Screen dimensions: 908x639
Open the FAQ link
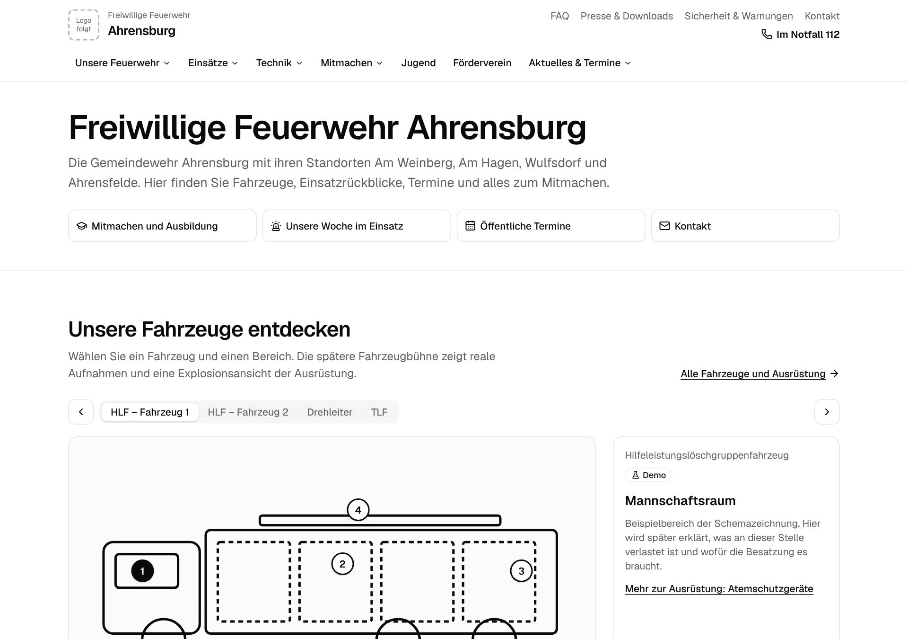point(559,16)
